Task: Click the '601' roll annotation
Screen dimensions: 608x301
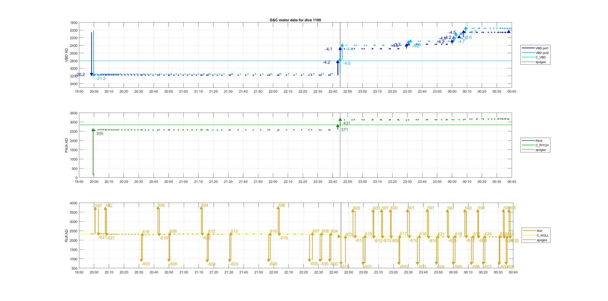Action: pyautogui.click(x=411, y=208)
